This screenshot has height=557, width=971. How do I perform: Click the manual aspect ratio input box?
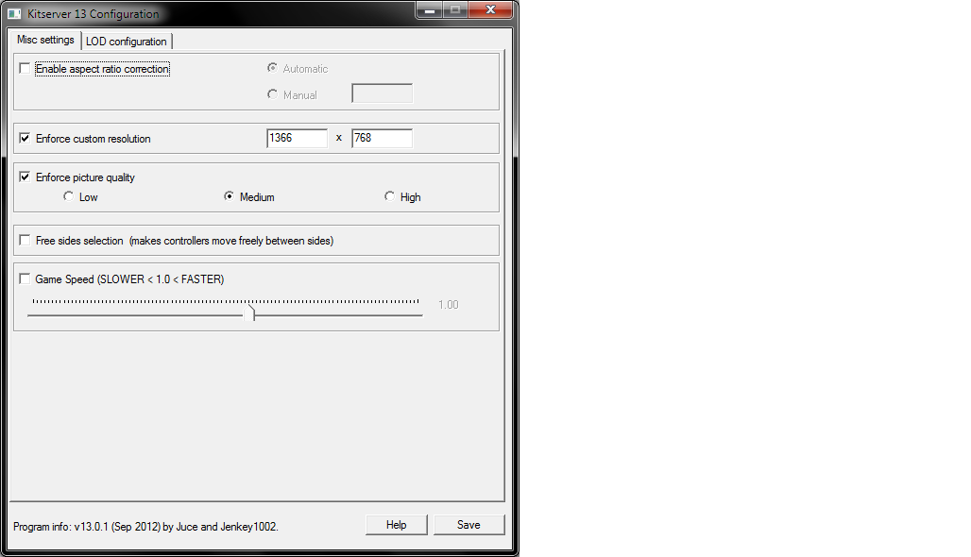382,93
